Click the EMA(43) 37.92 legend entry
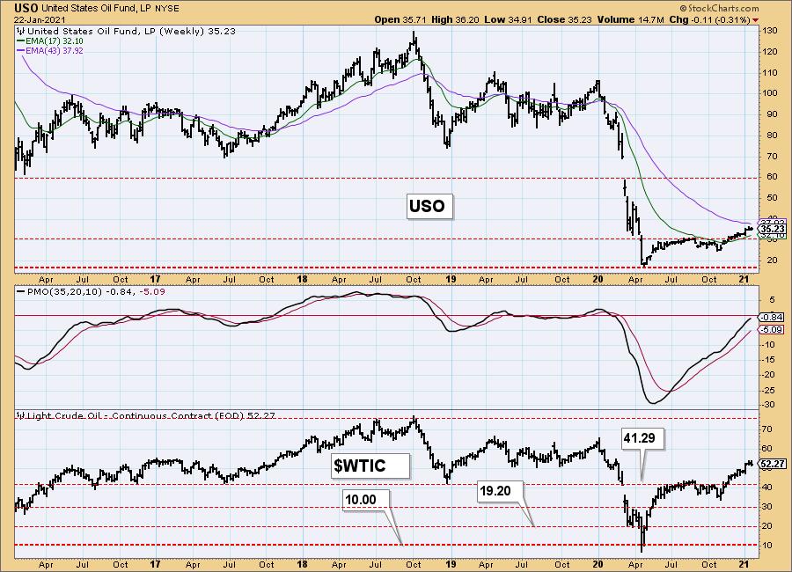Screen dimensions: 792x572 (55, 51)
